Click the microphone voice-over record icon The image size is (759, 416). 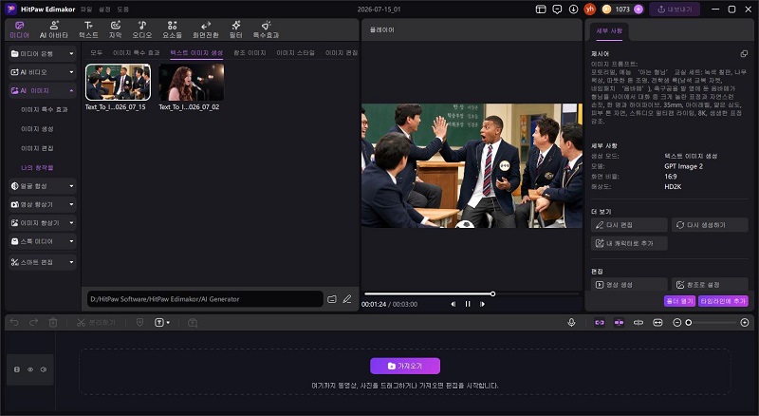(572, 322)
